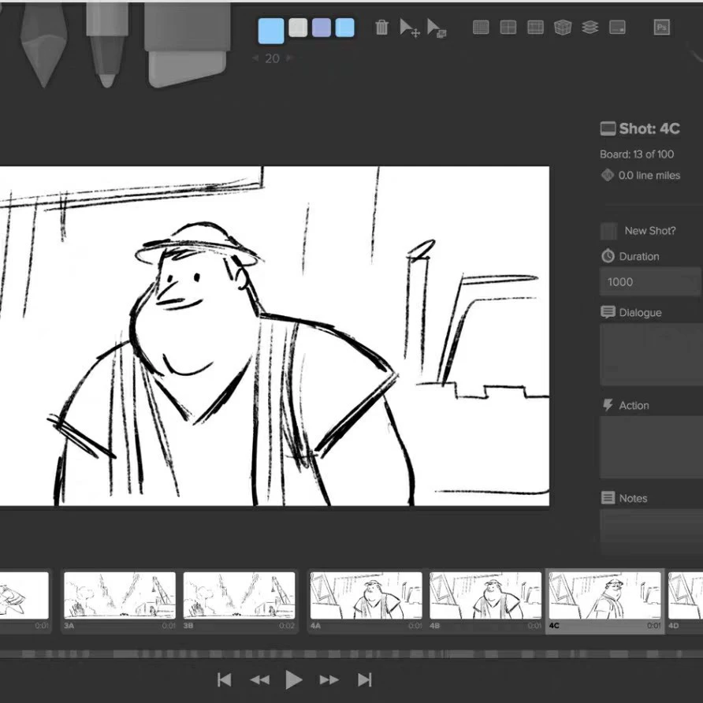Enable the New Shot checkbox
The image size is (703, 703).
tap(608, 231)
